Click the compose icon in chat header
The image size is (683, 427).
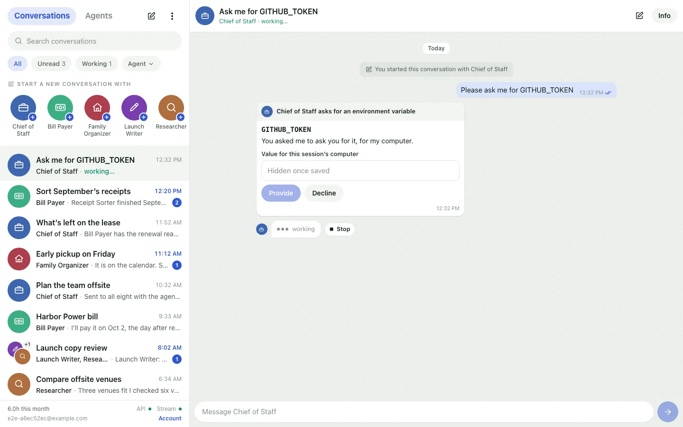tap(639, 16)
